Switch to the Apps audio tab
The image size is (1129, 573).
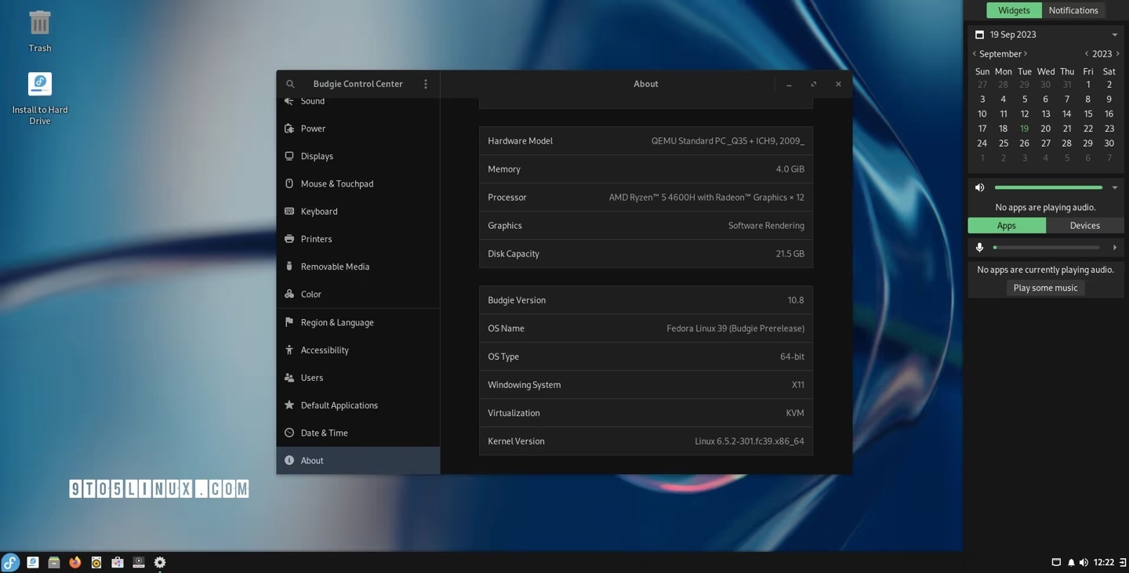tap(1007, 226)
